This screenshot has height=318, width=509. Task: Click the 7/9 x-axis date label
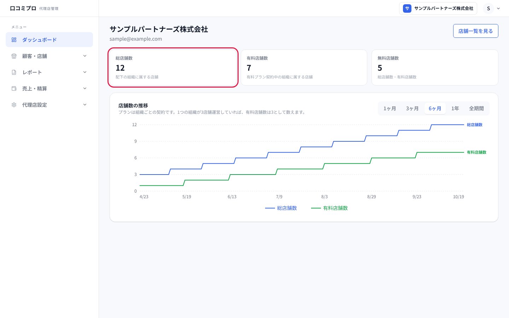click(279, 197)
